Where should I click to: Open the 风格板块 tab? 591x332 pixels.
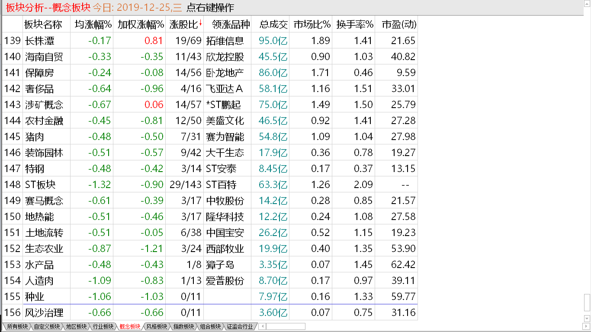click(157, 326)
